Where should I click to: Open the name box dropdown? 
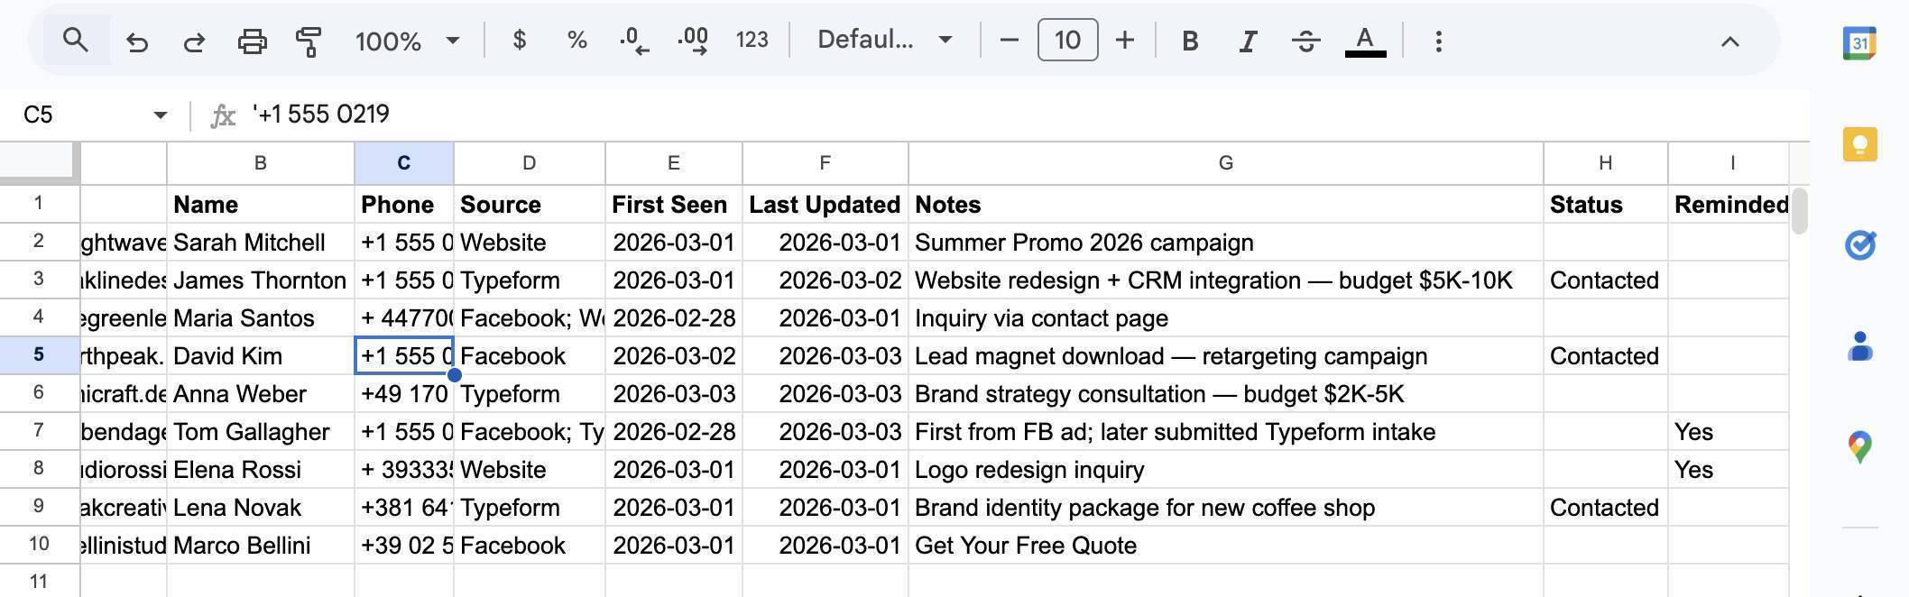click(x=160, y=115)
